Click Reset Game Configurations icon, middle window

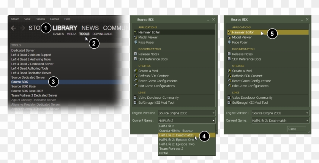136,81
